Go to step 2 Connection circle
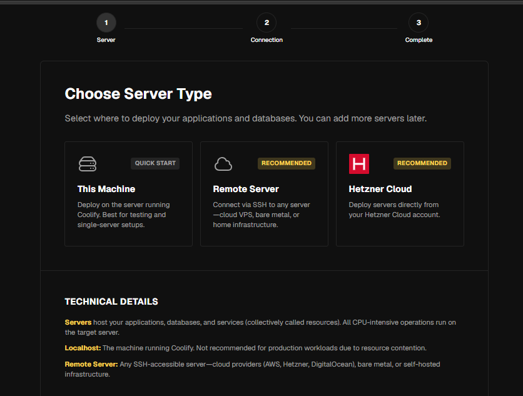 (267, 23)
